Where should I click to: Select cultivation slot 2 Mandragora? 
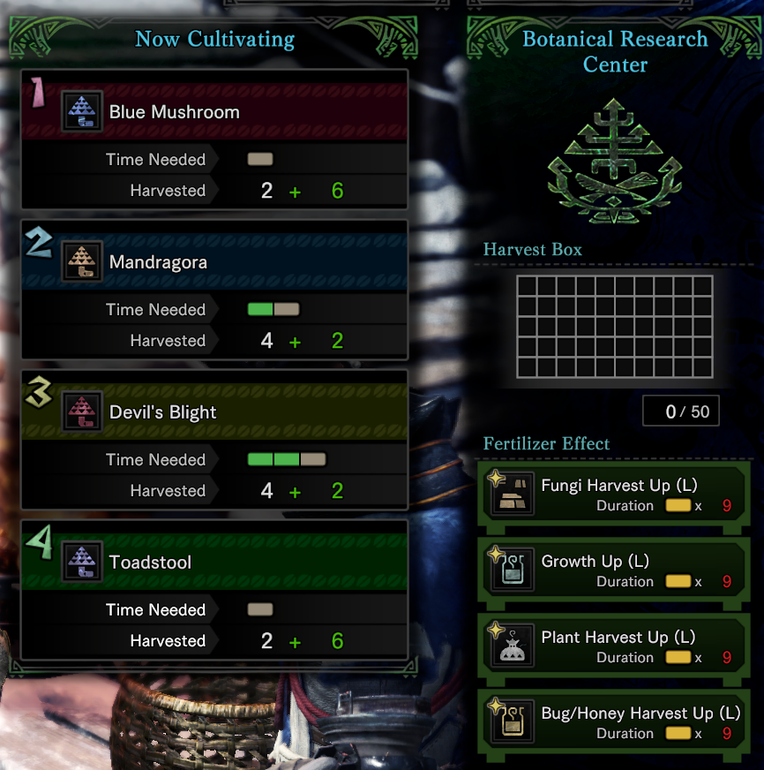point(214,290)
